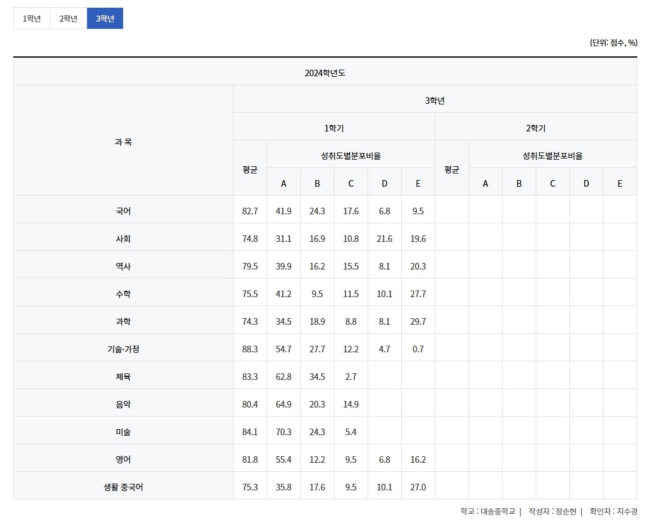651x524 pixels.
Task: Click the school name 대송중학교 text
Action: (x=497, y=512)
